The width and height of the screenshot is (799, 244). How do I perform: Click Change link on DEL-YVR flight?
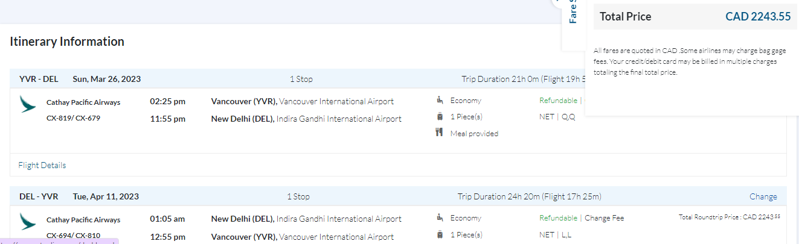click(x=763, y=196)
